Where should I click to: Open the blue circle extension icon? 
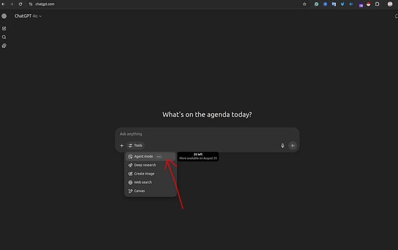[x=325, y=4]
